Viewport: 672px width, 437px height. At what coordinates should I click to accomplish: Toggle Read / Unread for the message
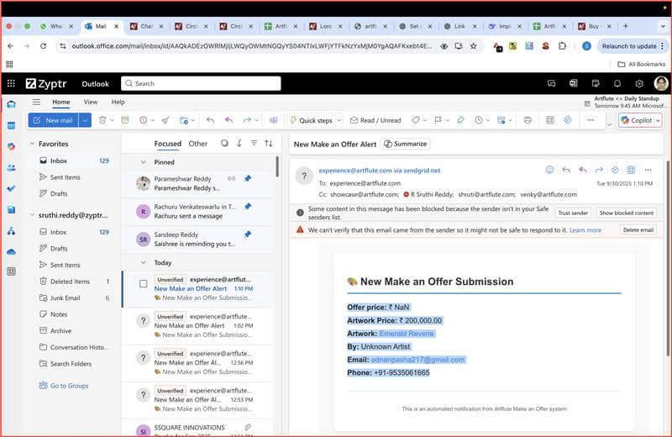pos(375,120)
